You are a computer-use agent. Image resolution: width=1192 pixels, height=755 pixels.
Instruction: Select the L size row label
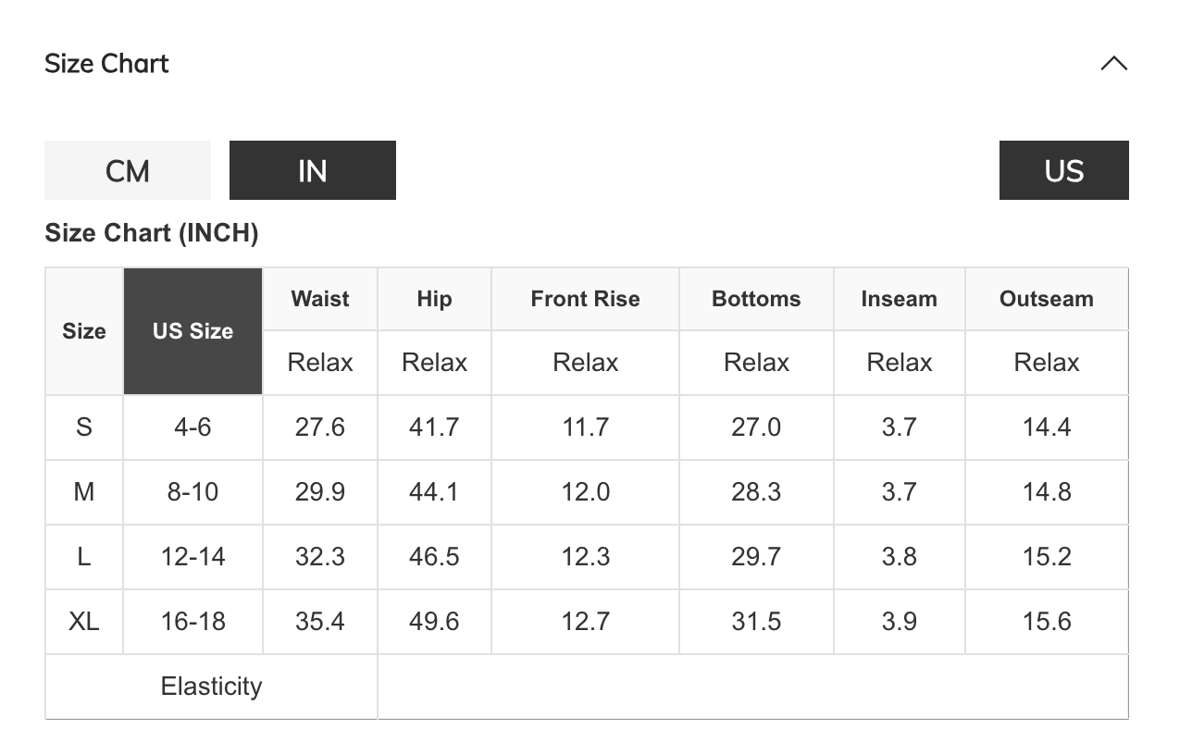point(84,557)
